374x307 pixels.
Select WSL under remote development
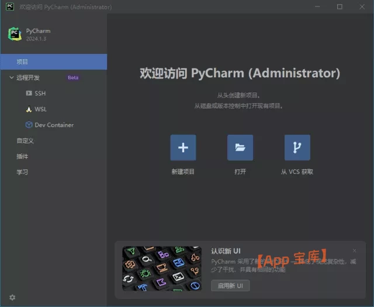pyautogui.click(x=40, y=110)
